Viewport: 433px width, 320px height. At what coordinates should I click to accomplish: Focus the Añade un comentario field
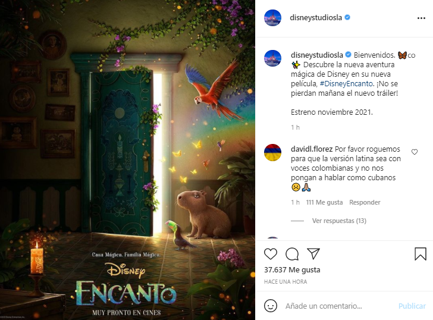pyautogui.click(x=340, y=306)
